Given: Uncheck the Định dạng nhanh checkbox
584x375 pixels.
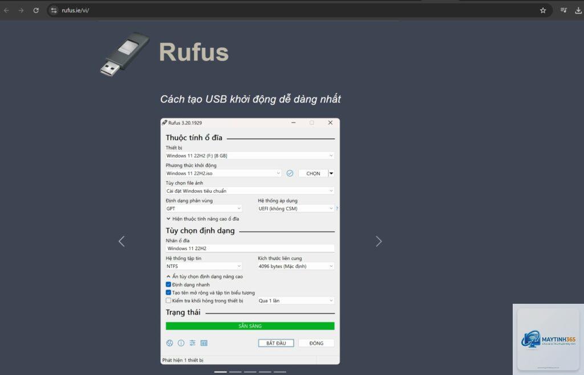Looking at the screenshot, I should (168, 284).
